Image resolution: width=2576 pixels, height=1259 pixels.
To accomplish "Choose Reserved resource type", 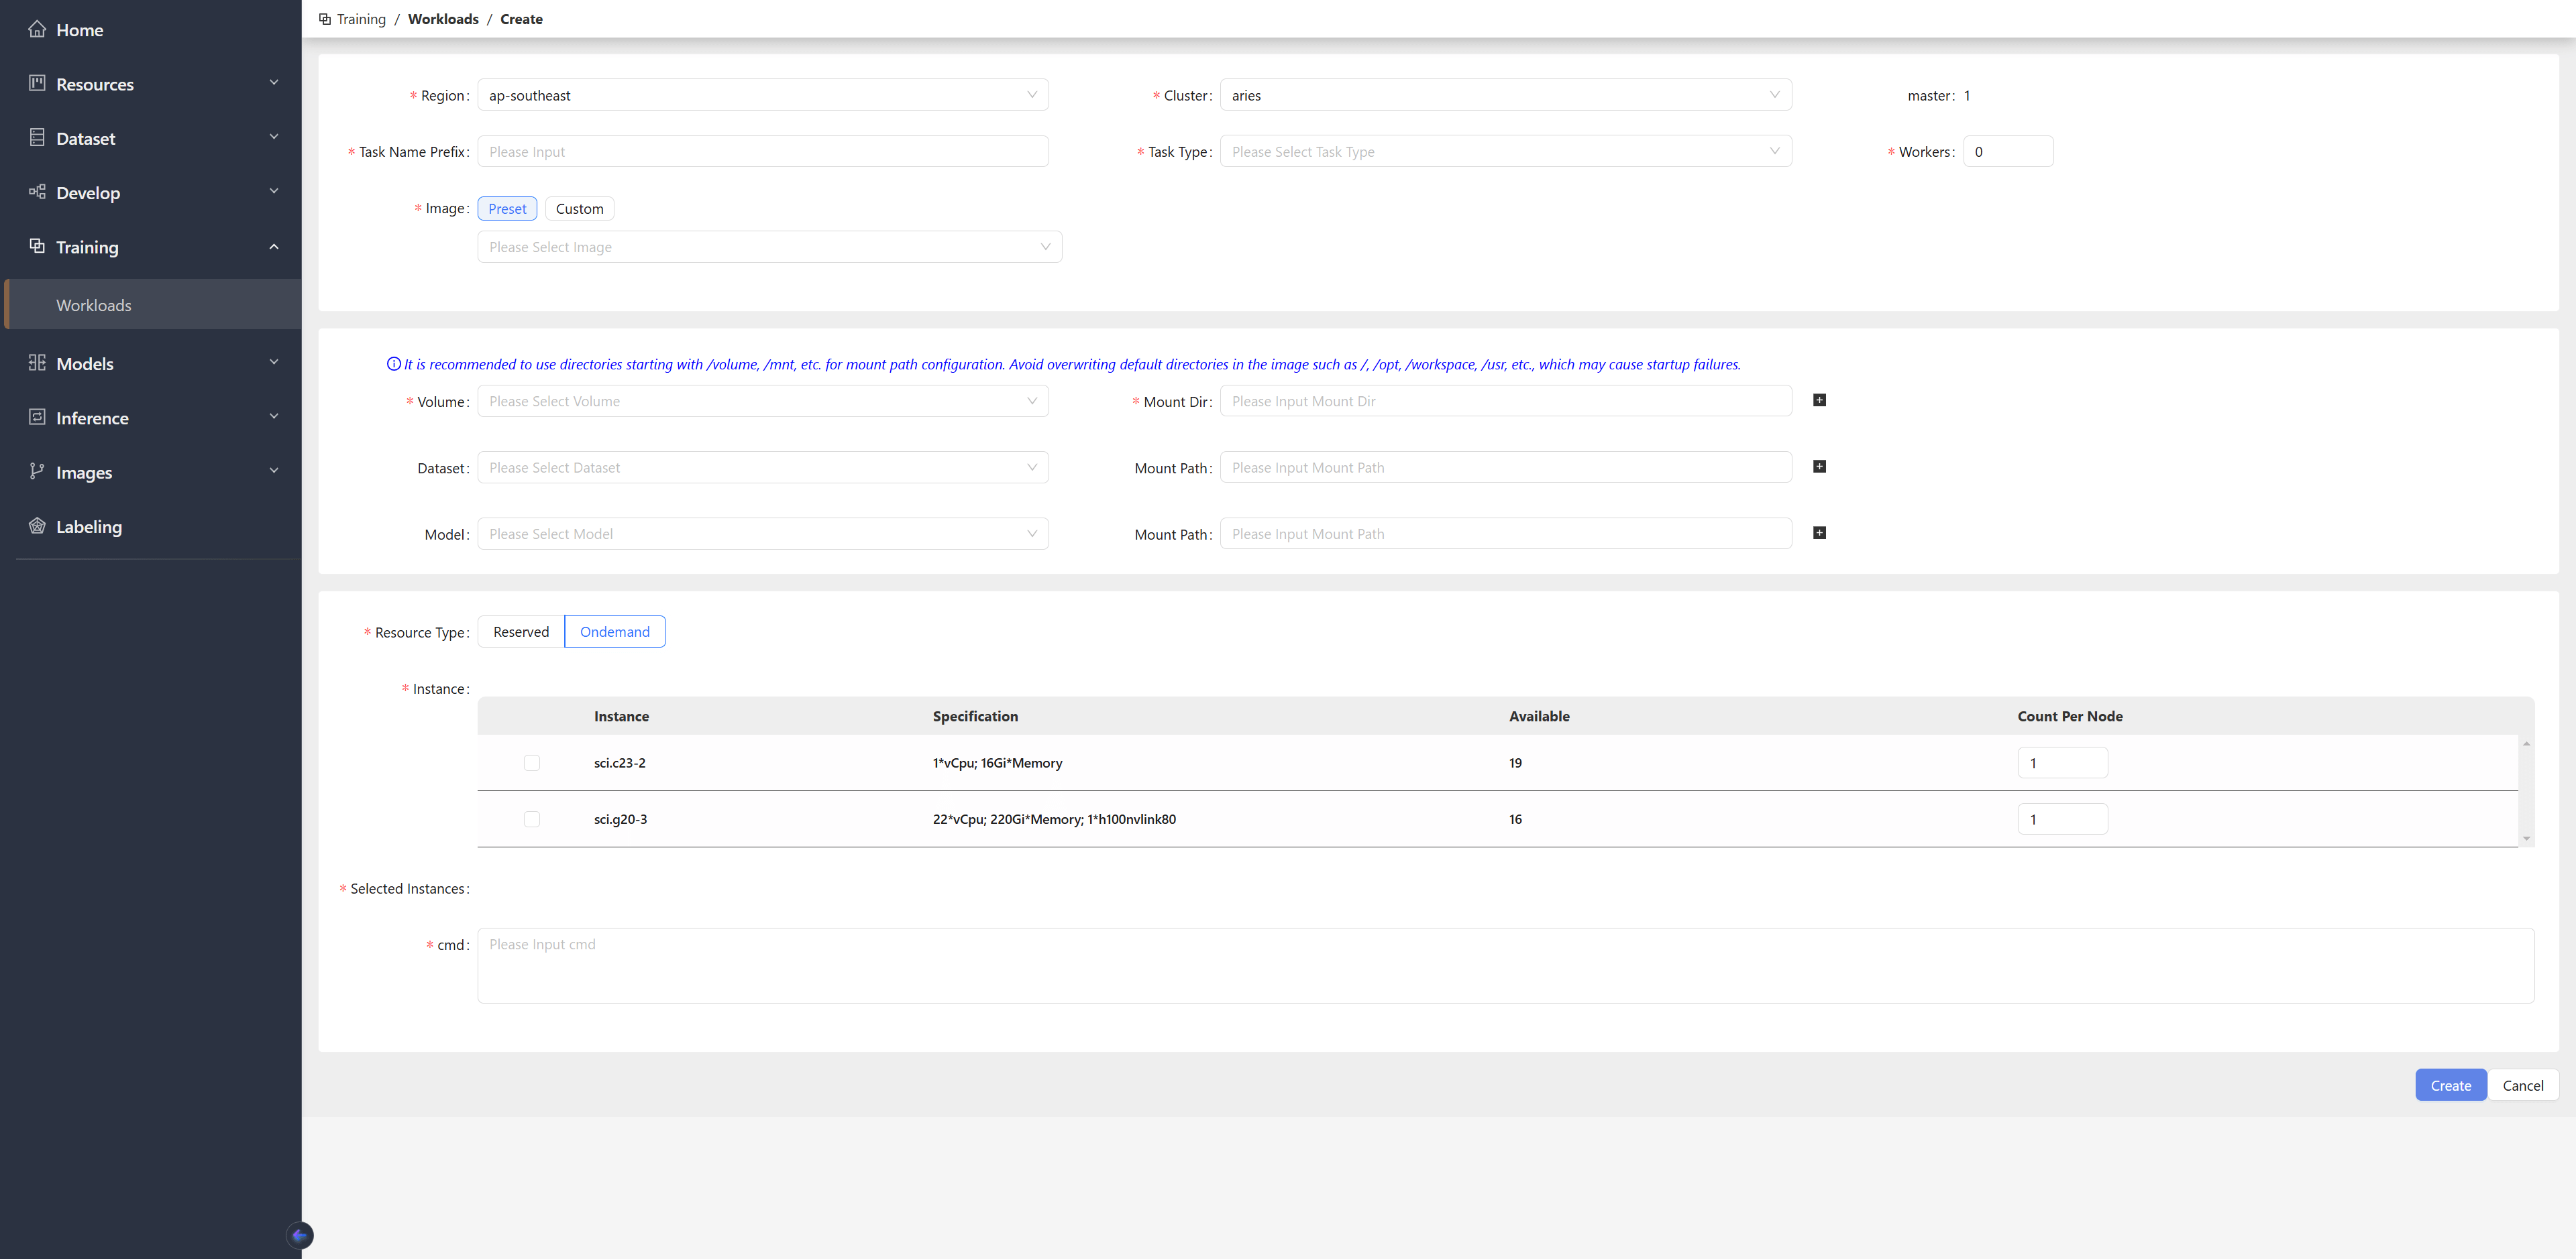I will [521, 632].
